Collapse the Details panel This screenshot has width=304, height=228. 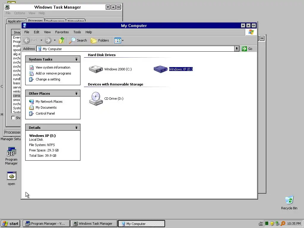(76, 128)
